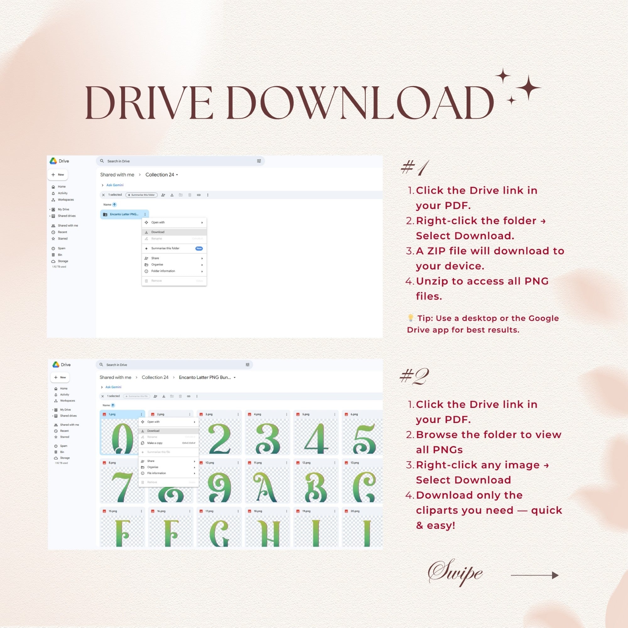The width and height of the screenshot is (628, 628).
Task: Open the toolbar three-dot menu in screenshot #1
Action: [208, 195]
